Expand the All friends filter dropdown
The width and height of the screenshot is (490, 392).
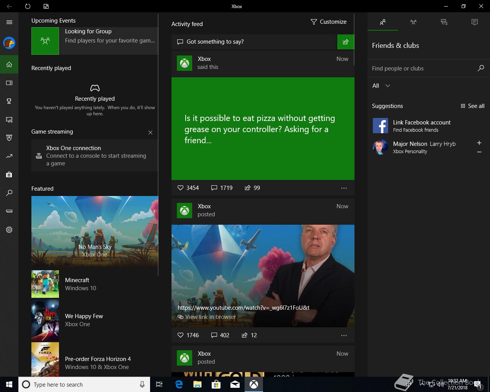(381, 86)
